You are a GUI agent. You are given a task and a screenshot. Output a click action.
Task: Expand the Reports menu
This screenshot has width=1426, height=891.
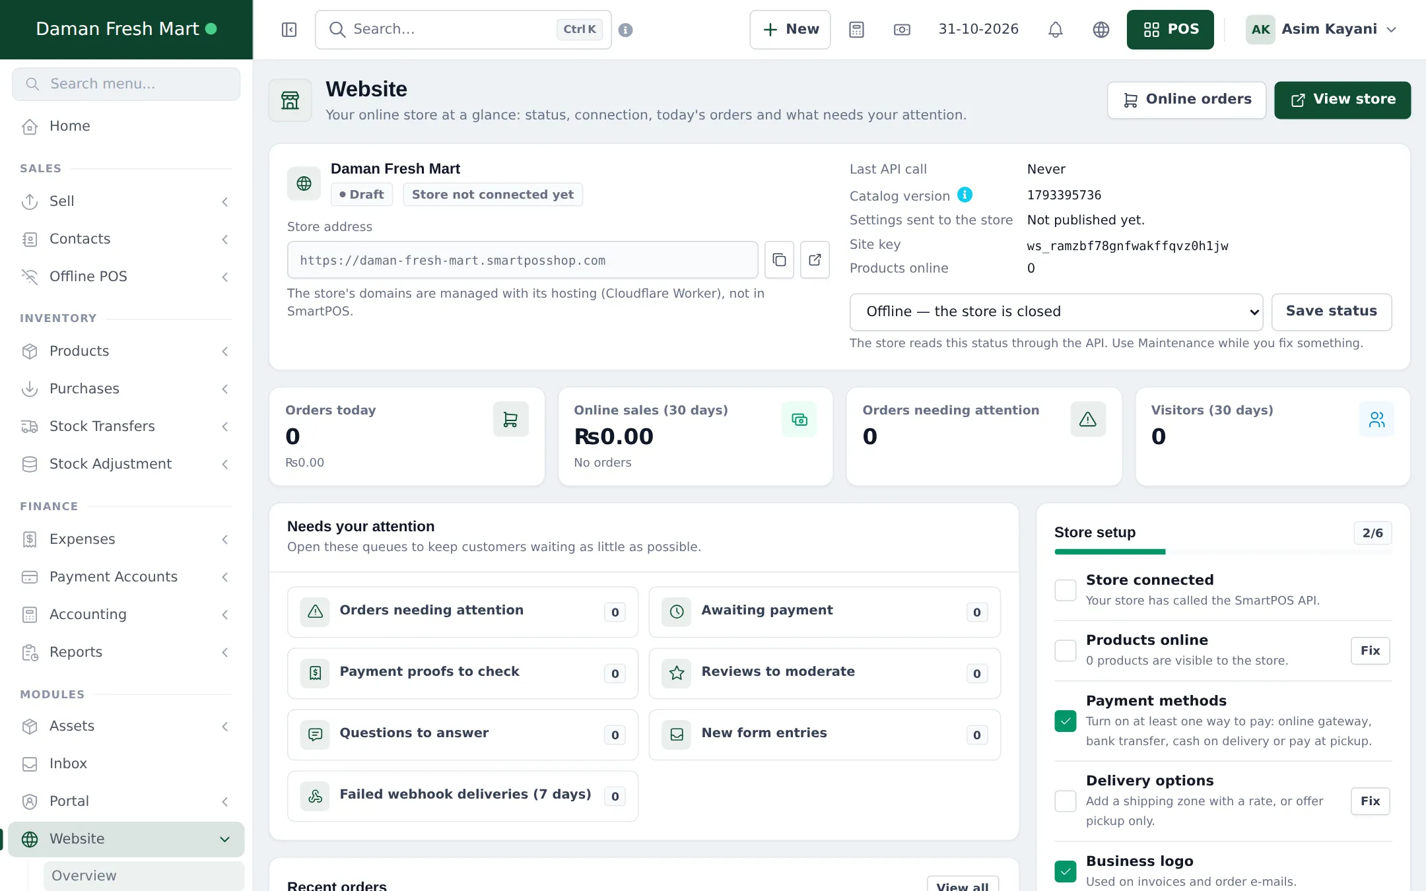126,652
